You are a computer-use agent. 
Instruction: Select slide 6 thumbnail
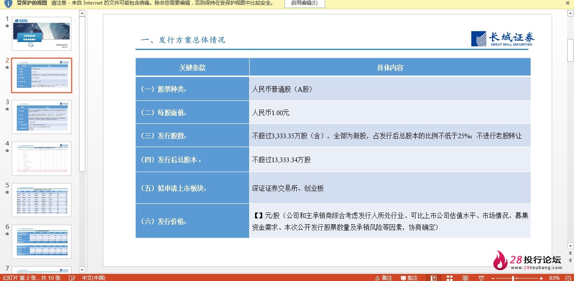(42, 242)
